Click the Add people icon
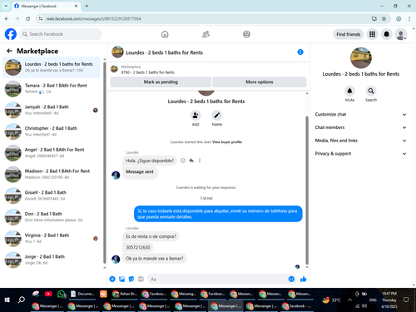Screen dimensions: 416x312 (196, 115)
